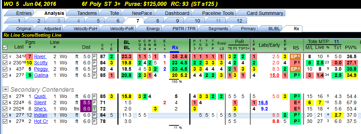Click the Tx1 column header
This screenshot has width=361, height=134.
[337, 47]
